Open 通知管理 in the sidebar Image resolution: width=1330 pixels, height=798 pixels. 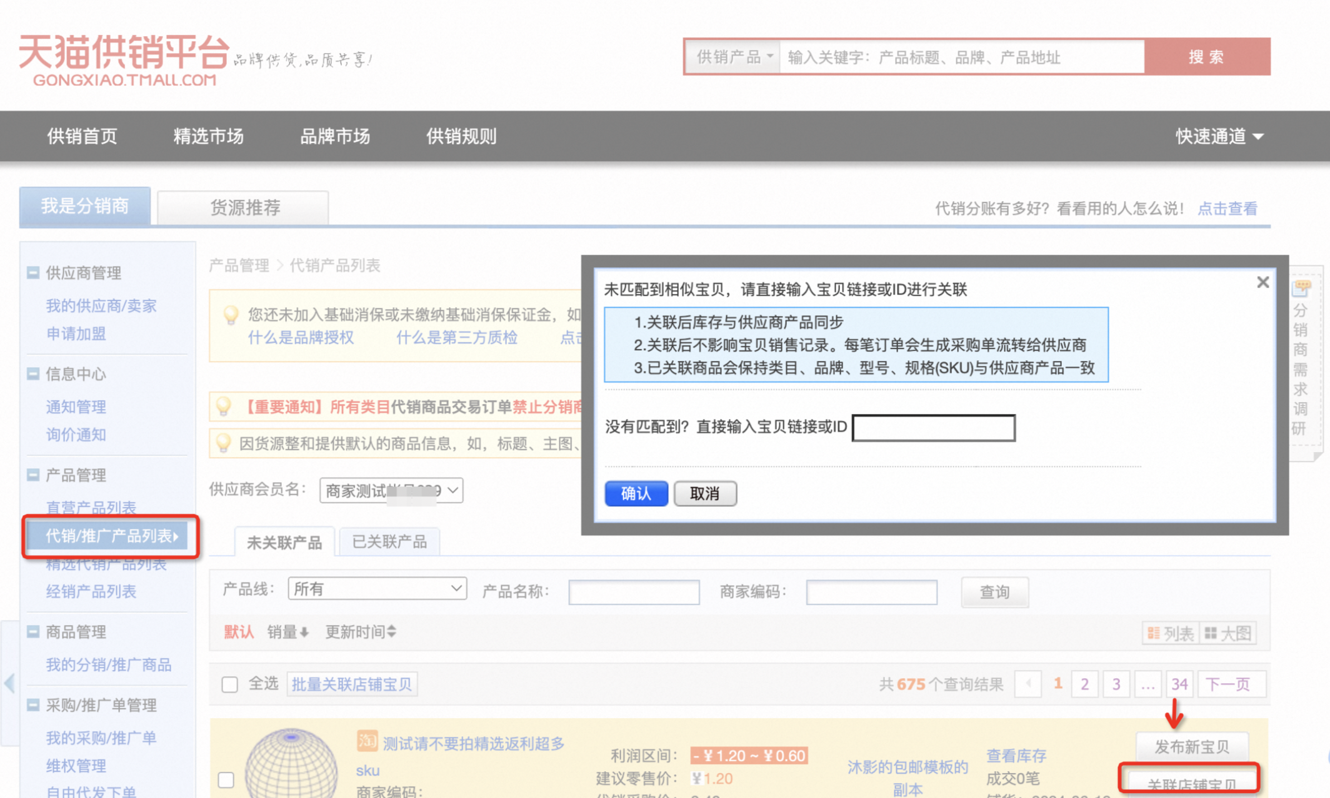pyautogui.click(x=76, y=407)
